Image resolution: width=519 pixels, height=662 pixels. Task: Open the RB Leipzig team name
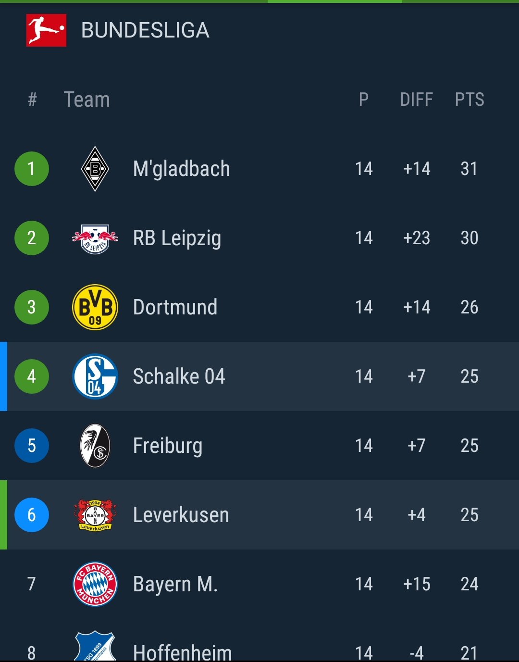(177, 238)
